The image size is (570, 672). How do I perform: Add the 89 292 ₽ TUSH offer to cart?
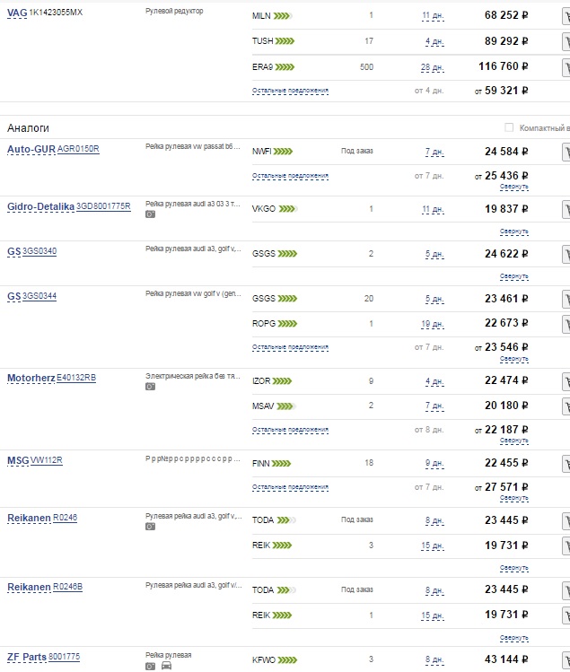click(566, 42)
